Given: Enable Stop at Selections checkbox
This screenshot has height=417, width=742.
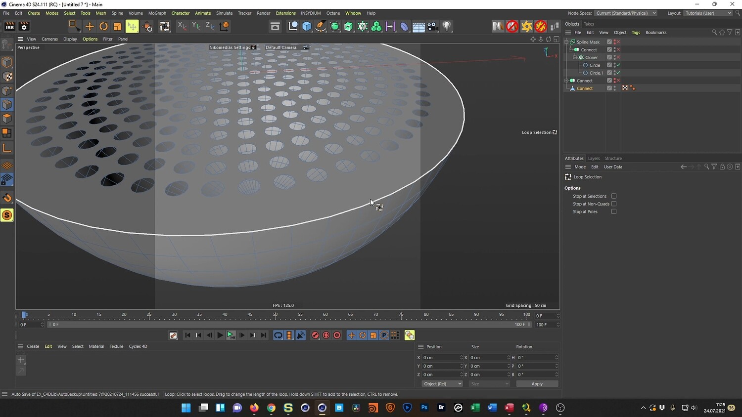Looking at the screenshot, I should (614, 196).
